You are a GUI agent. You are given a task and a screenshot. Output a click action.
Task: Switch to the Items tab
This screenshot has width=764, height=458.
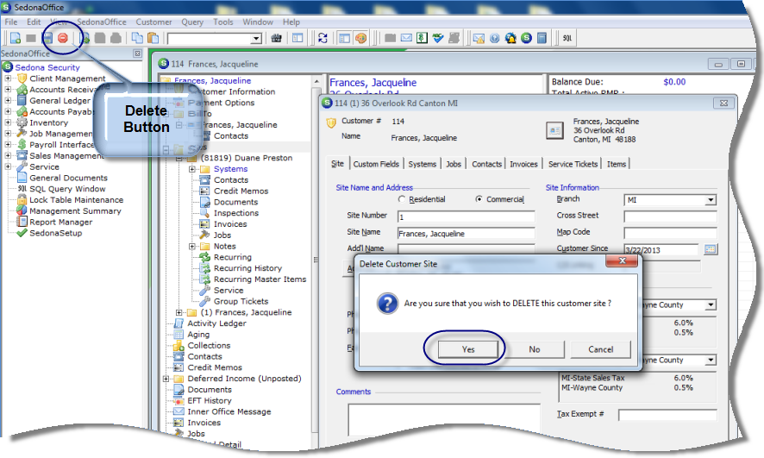point(617,164)
